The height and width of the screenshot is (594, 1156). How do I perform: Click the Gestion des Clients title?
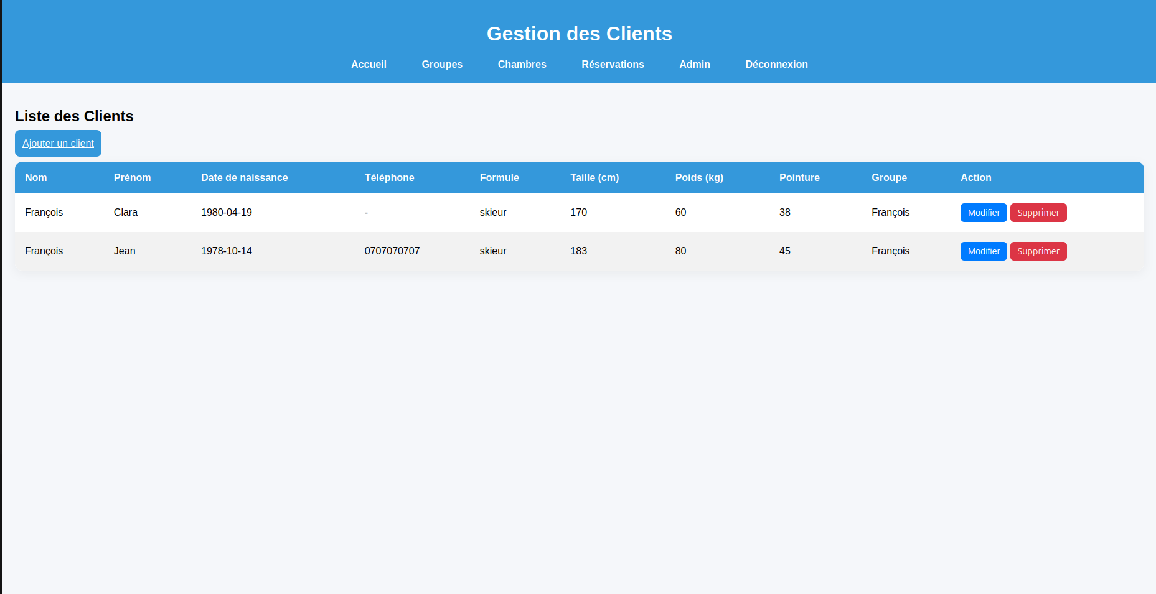(x=579, y=34)
